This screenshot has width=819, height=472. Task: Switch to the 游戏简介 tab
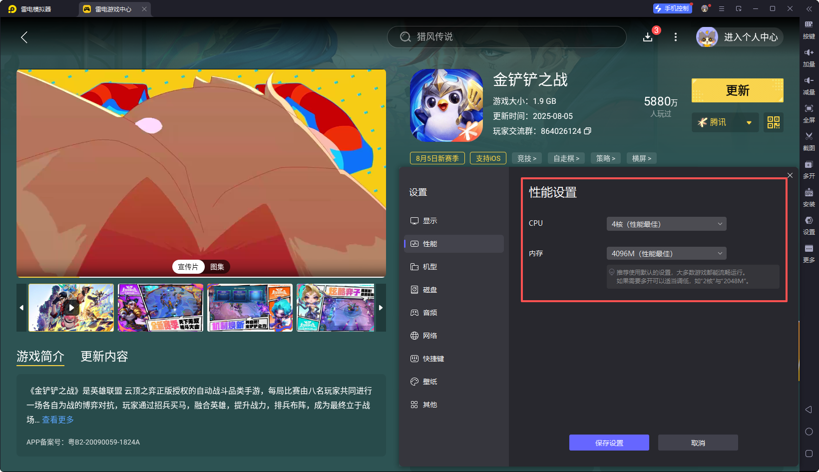[x=40, y=356]
